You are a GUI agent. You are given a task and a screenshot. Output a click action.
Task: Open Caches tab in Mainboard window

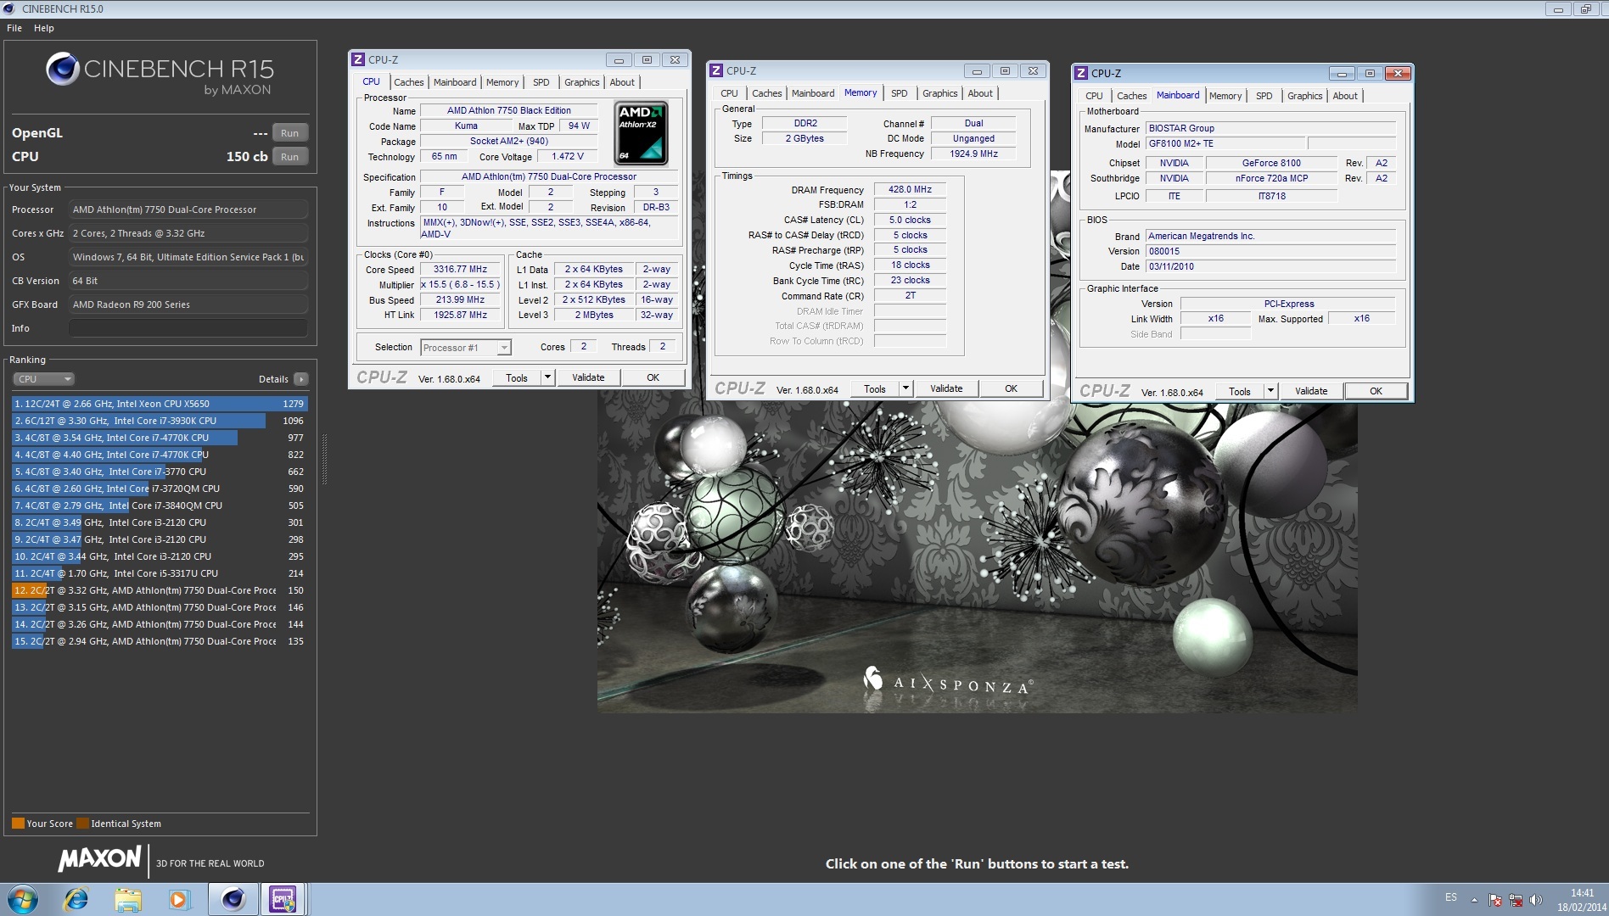[1131, 96]
